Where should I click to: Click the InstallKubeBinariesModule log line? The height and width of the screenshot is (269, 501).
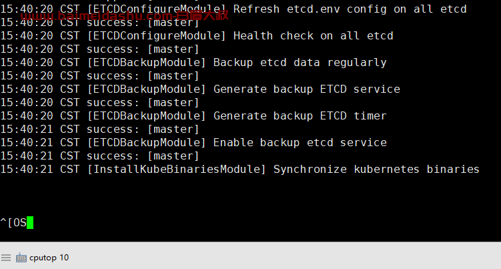240,169
